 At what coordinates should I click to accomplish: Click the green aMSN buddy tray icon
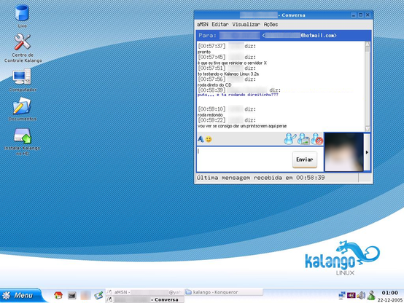[x=371, y=295]
